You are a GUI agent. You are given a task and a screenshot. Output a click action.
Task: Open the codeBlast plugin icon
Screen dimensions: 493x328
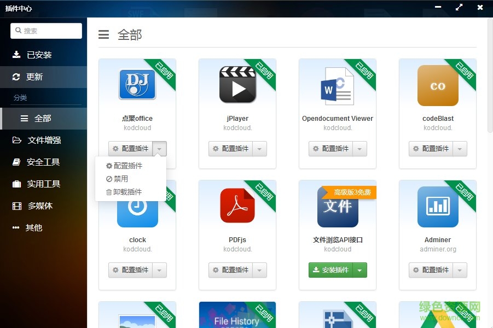click(437, 85)
